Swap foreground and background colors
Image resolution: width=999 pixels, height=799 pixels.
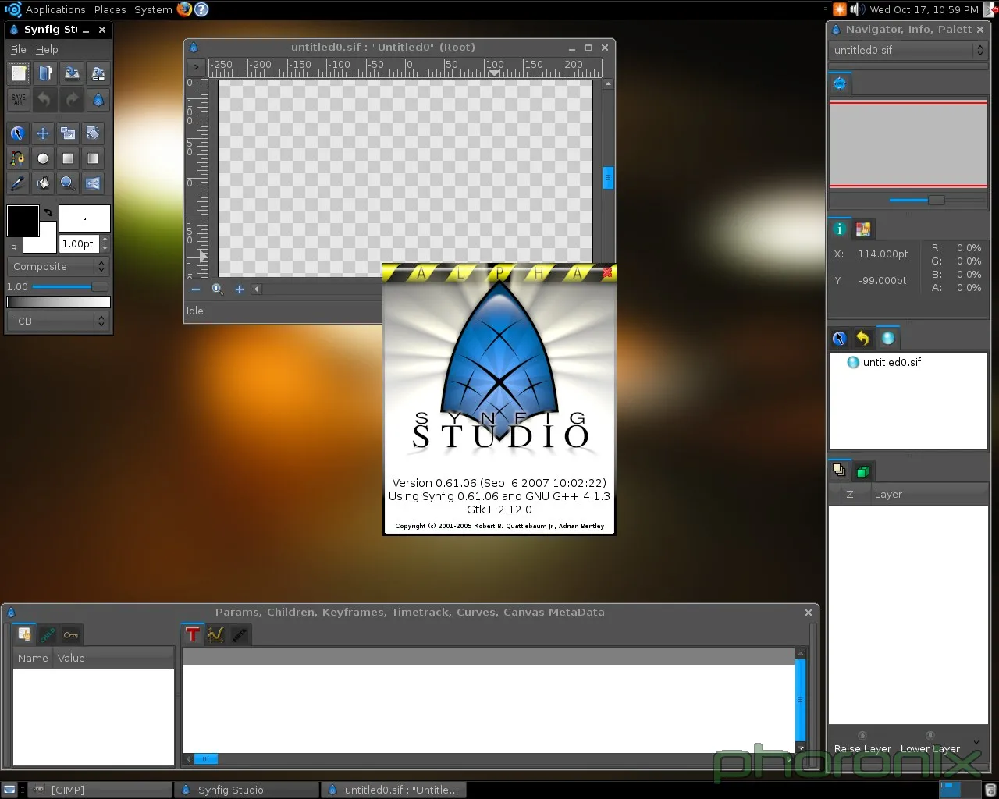click(x=48, y=212)
